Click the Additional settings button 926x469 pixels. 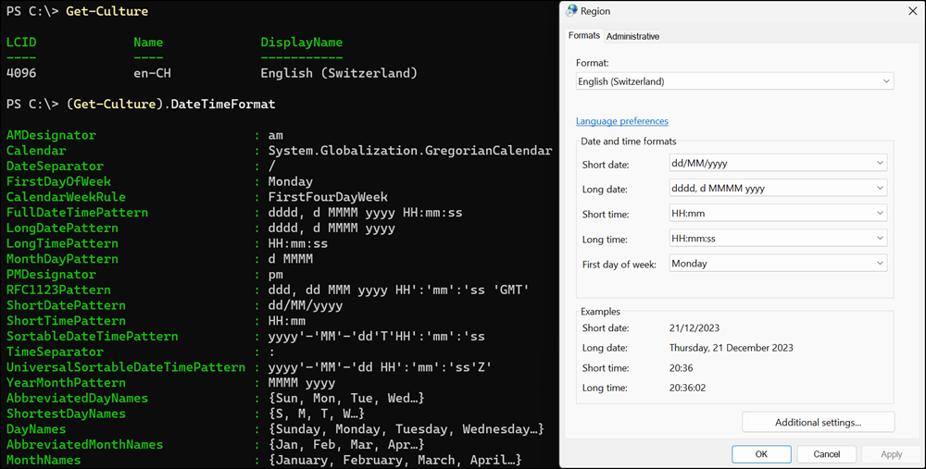point(818,423)
